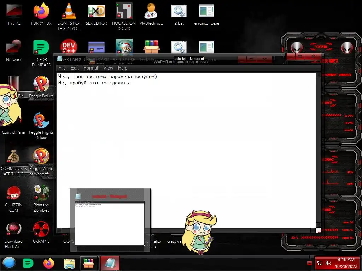Open the Notepad File menu

tap(62, 68)
